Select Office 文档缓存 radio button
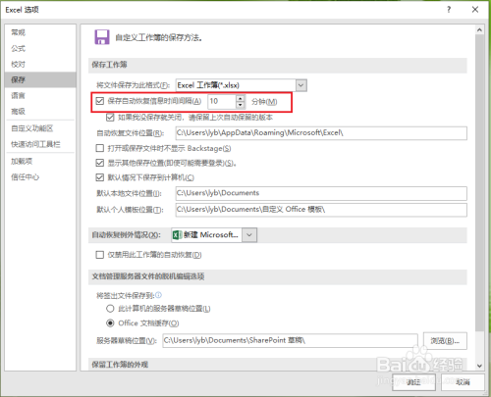This screenshot has width=491, height=397. [110, 323]
